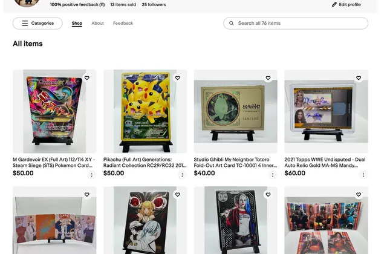Open the fanned anime card set thumbnail
387x254 pixels.
54,220
